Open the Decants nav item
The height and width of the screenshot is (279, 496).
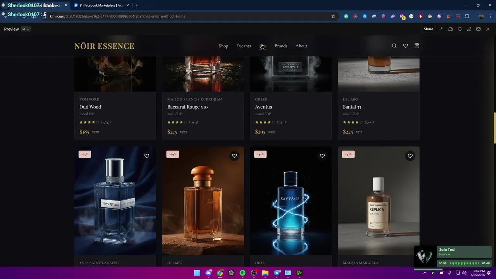pos(243,46)
